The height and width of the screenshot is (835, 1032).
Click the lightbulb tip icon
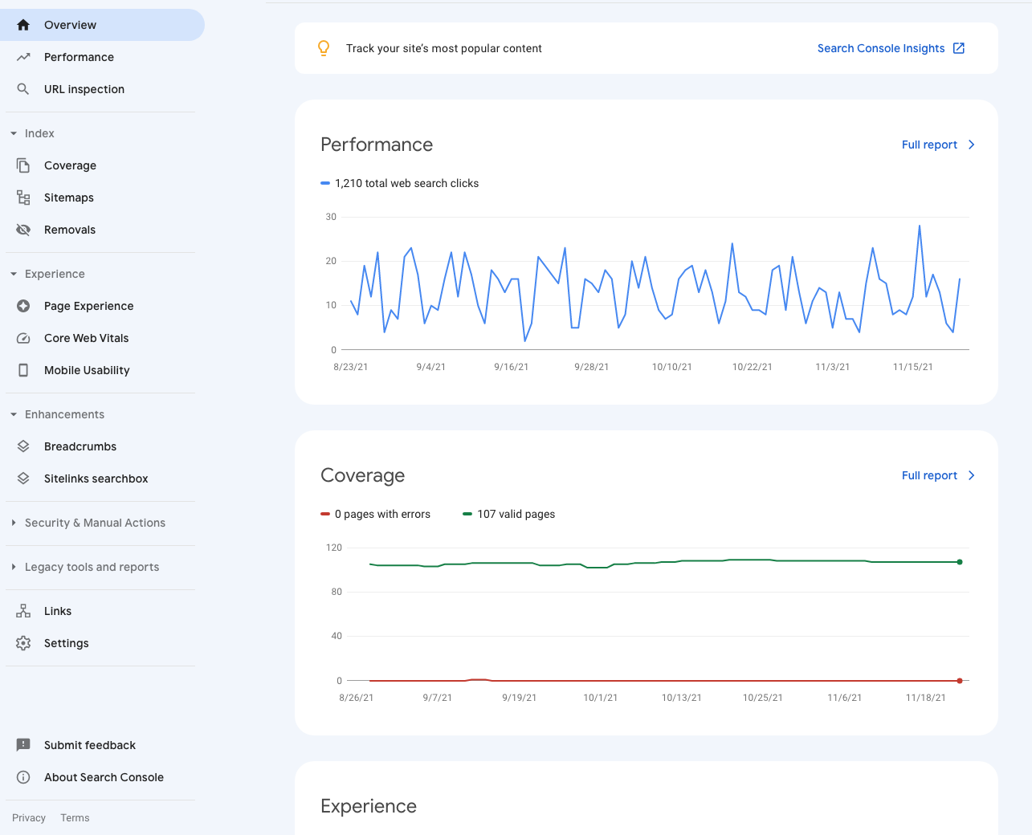(x=324, y=48)
